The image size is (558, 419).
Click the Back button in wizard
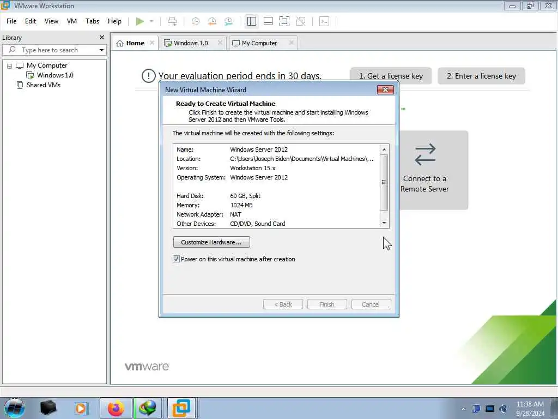283,304
